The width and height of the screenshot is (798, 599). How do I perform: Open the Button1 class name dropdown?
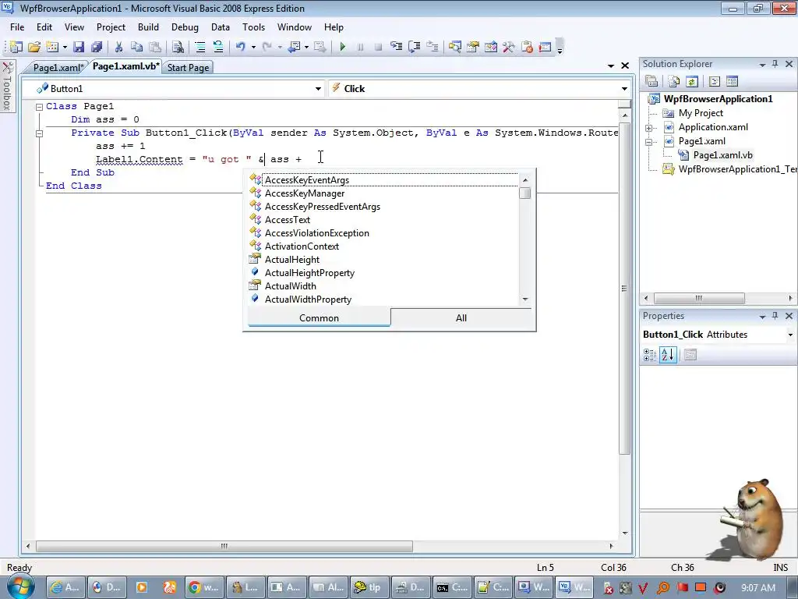pyautogui.click(x=318, y=89)
